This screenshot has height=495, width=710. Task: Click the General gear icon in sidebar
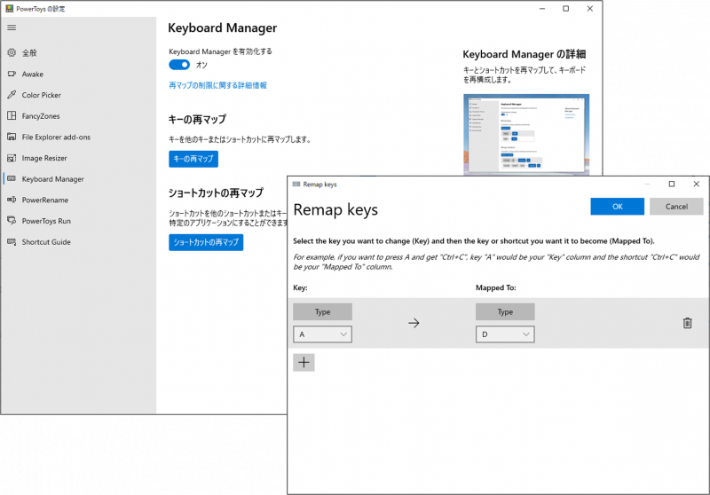(x=12, y=52)
